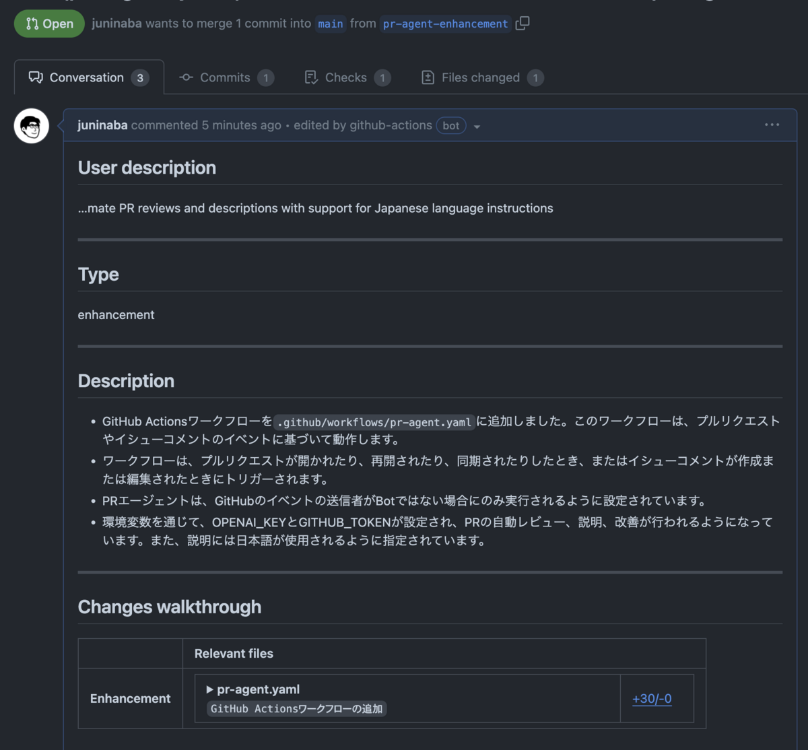808x750 pixels.
Task: Click the bot badge next to github-actions
Action: [450, 125]
